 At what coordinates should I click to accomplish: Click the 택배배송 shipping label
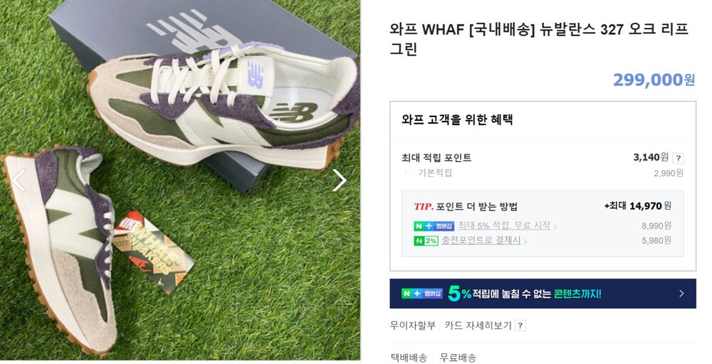pos(409,358)
